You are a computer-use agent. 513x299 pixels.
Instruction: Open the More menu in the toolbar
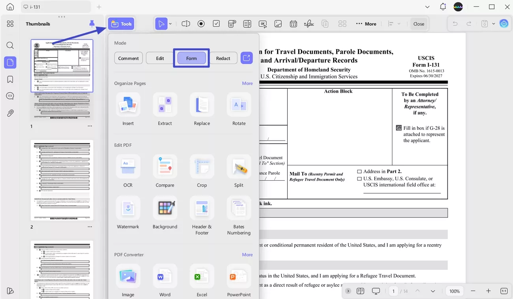tap(366, 23)
